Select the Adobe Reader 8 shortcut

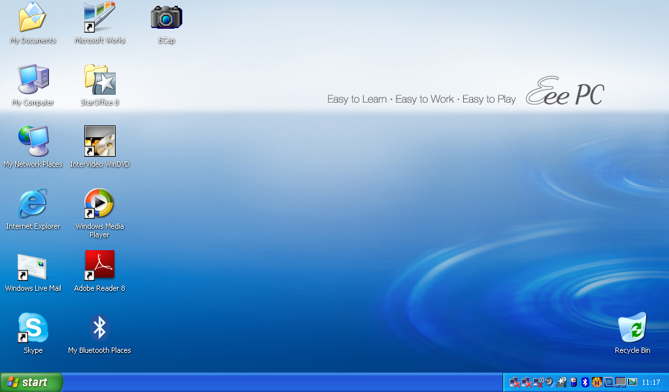[x=99, y=265]
